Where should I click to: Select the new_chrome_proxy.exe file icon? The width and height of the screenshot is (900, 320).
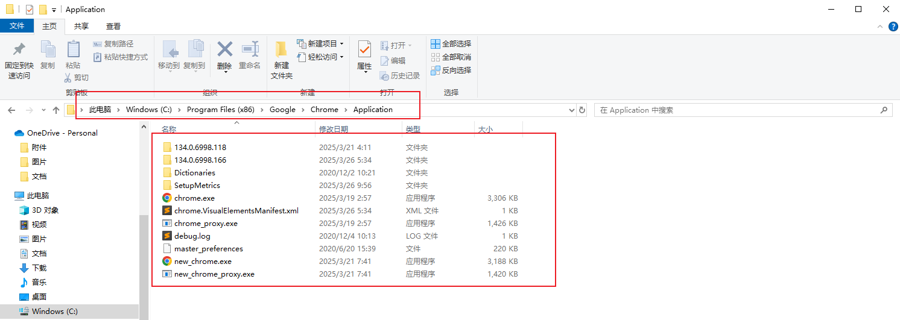point(167,274)
